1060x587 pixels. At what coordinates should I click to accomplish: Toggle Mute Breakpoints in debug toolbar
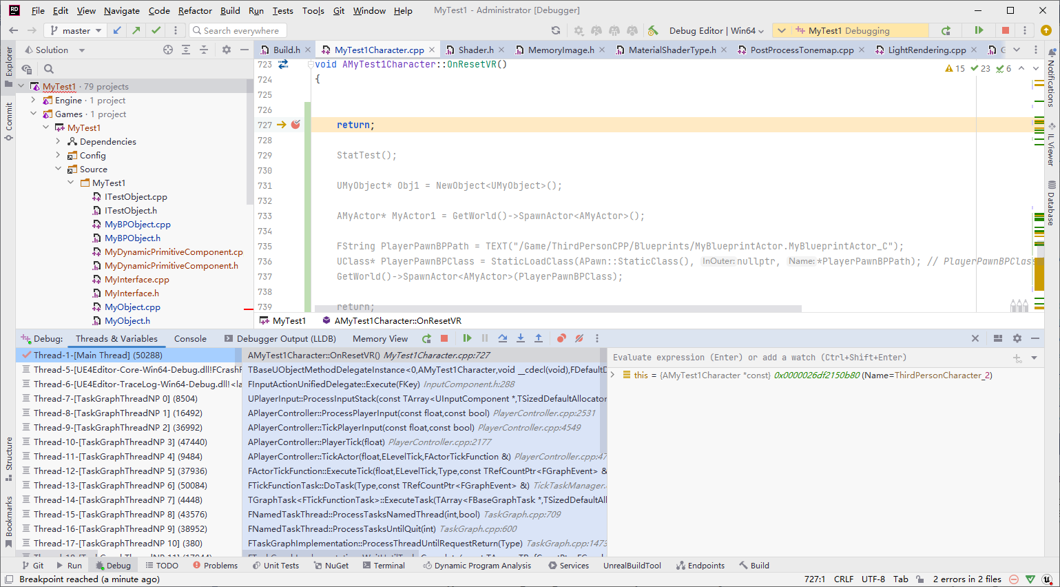(579, 338)
